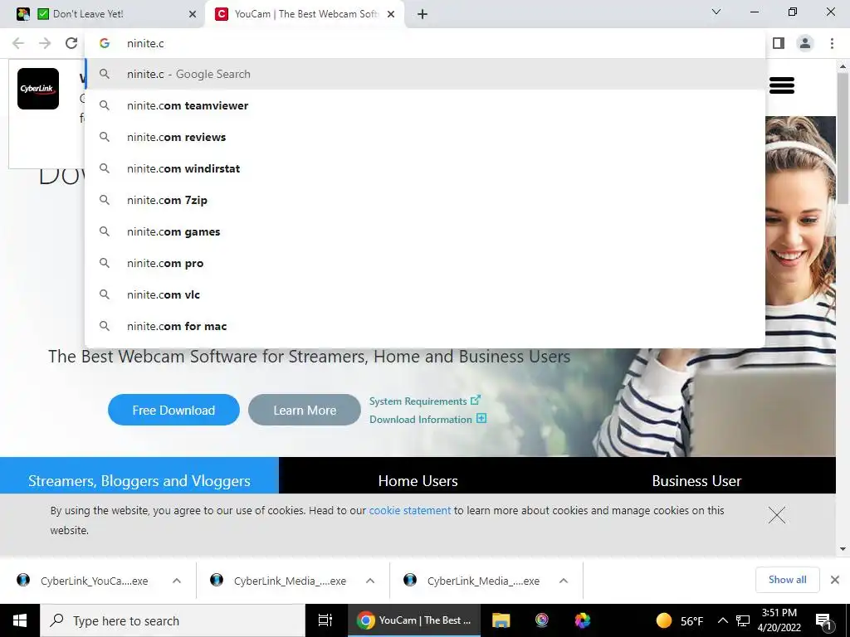The width and height of the screenshot is (850, 637).
Task: Click the page vertical scrollbar thumb
Action: [843, 139]
